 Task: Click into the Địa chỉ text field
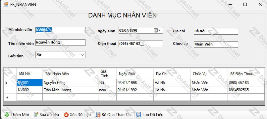(x=216, y=31)
